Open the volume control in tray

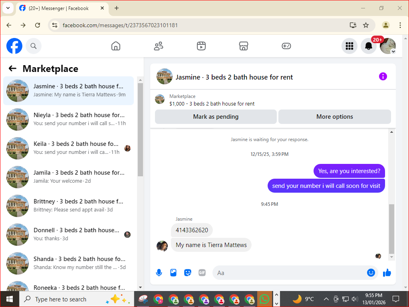click(355, 299)
